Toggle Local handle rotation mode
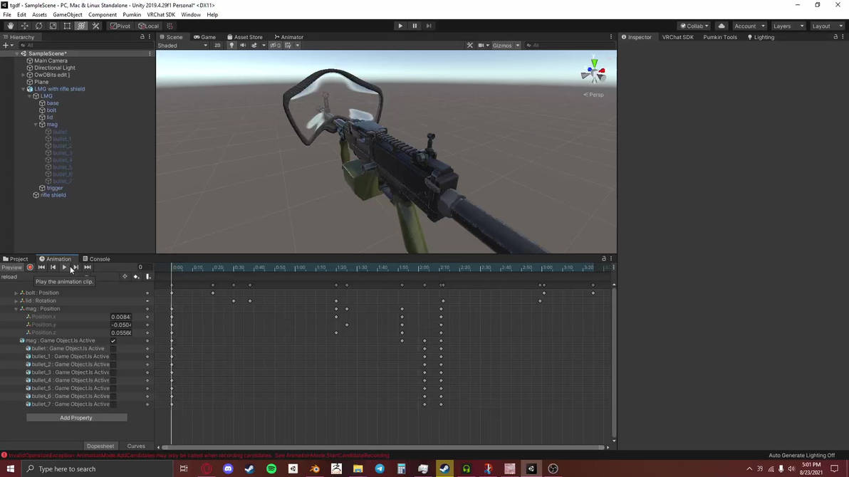 pos(147,26)
